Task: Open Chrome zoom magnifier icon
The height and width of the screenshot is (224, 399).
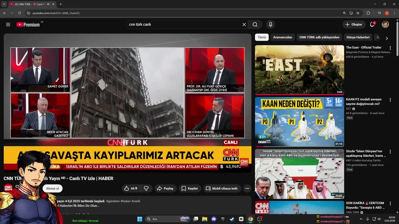Action: click(x=344, y=13)
